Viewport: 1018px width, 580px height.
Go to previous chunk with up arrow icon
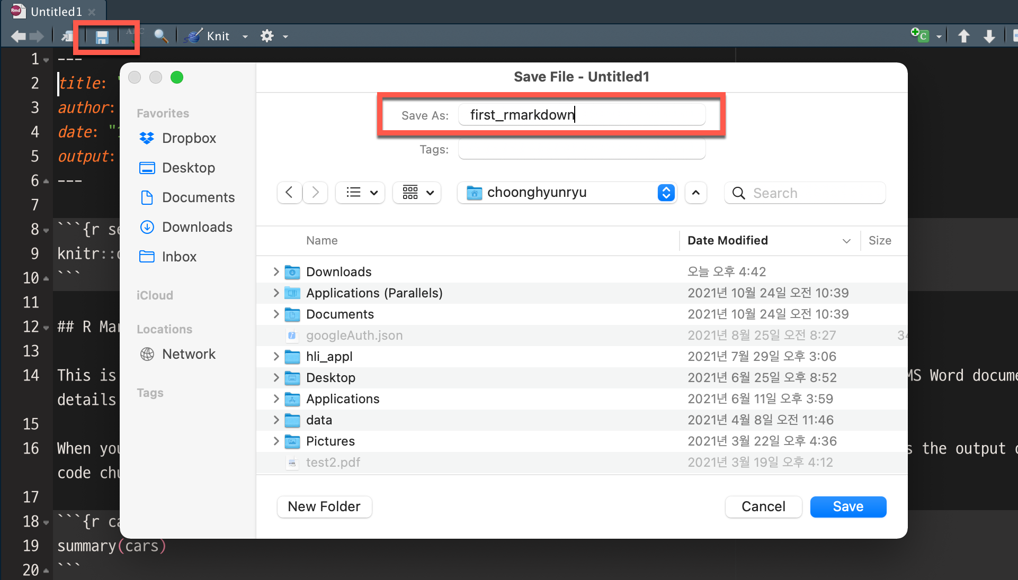click(964, 36)
